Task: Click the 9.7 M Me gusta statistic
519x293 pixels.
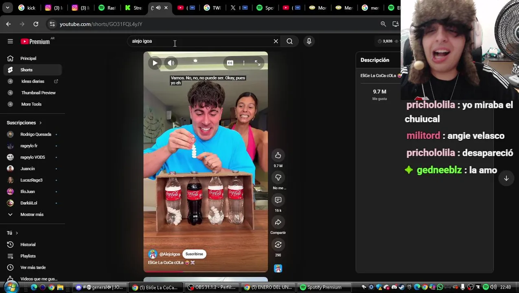Action: (x=379, y=94)
